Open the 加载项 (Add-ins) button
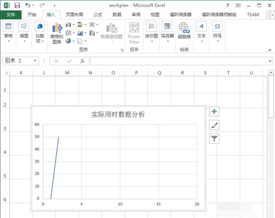 pyautogui.click(x=40, y=32)
